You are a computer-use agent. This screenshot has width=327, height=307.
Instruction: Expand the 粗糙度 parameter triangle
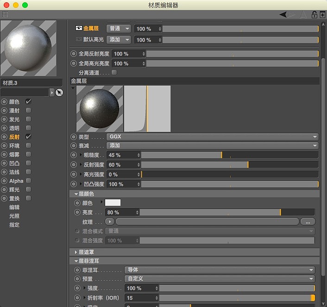(81, 154)
